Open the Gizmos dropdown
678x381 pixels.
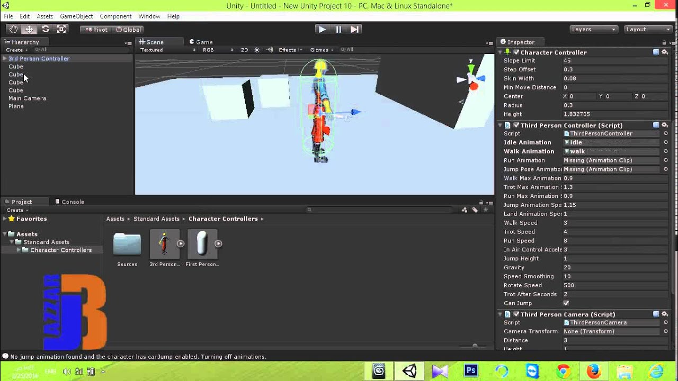(322, 50)
